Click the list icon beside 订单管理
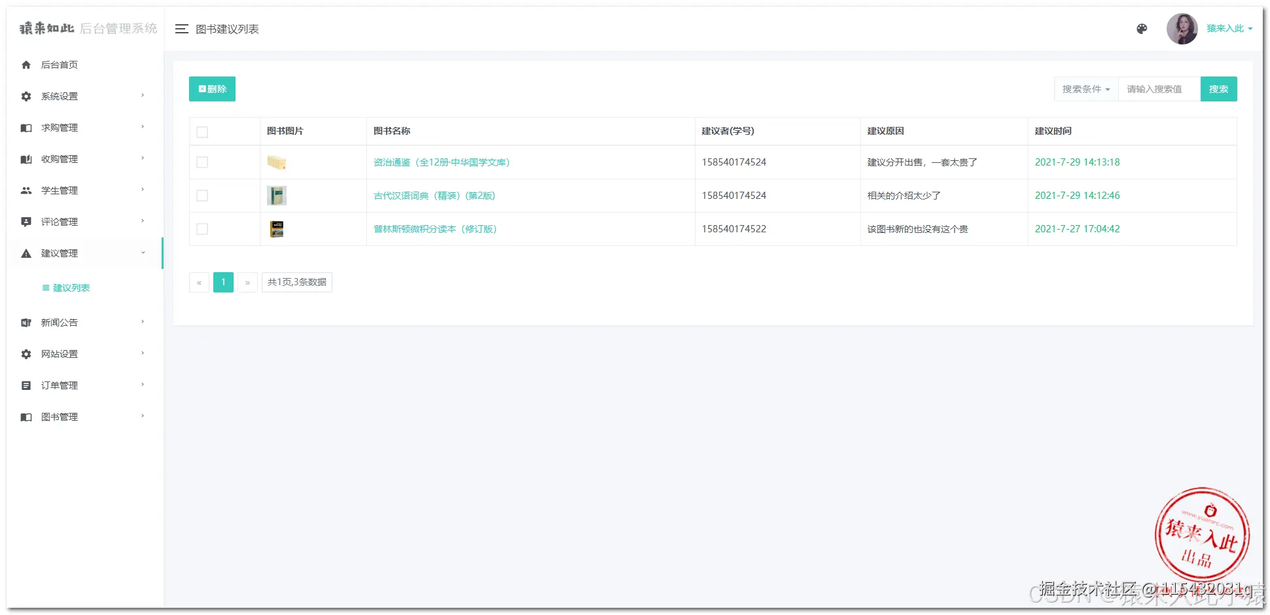Screen dimensions: 1270x615 (x=26, y=385)
